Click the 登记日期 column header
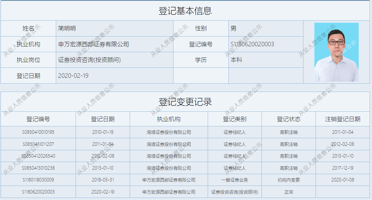This screenshot has height=200, width=372. pos(103,119)
